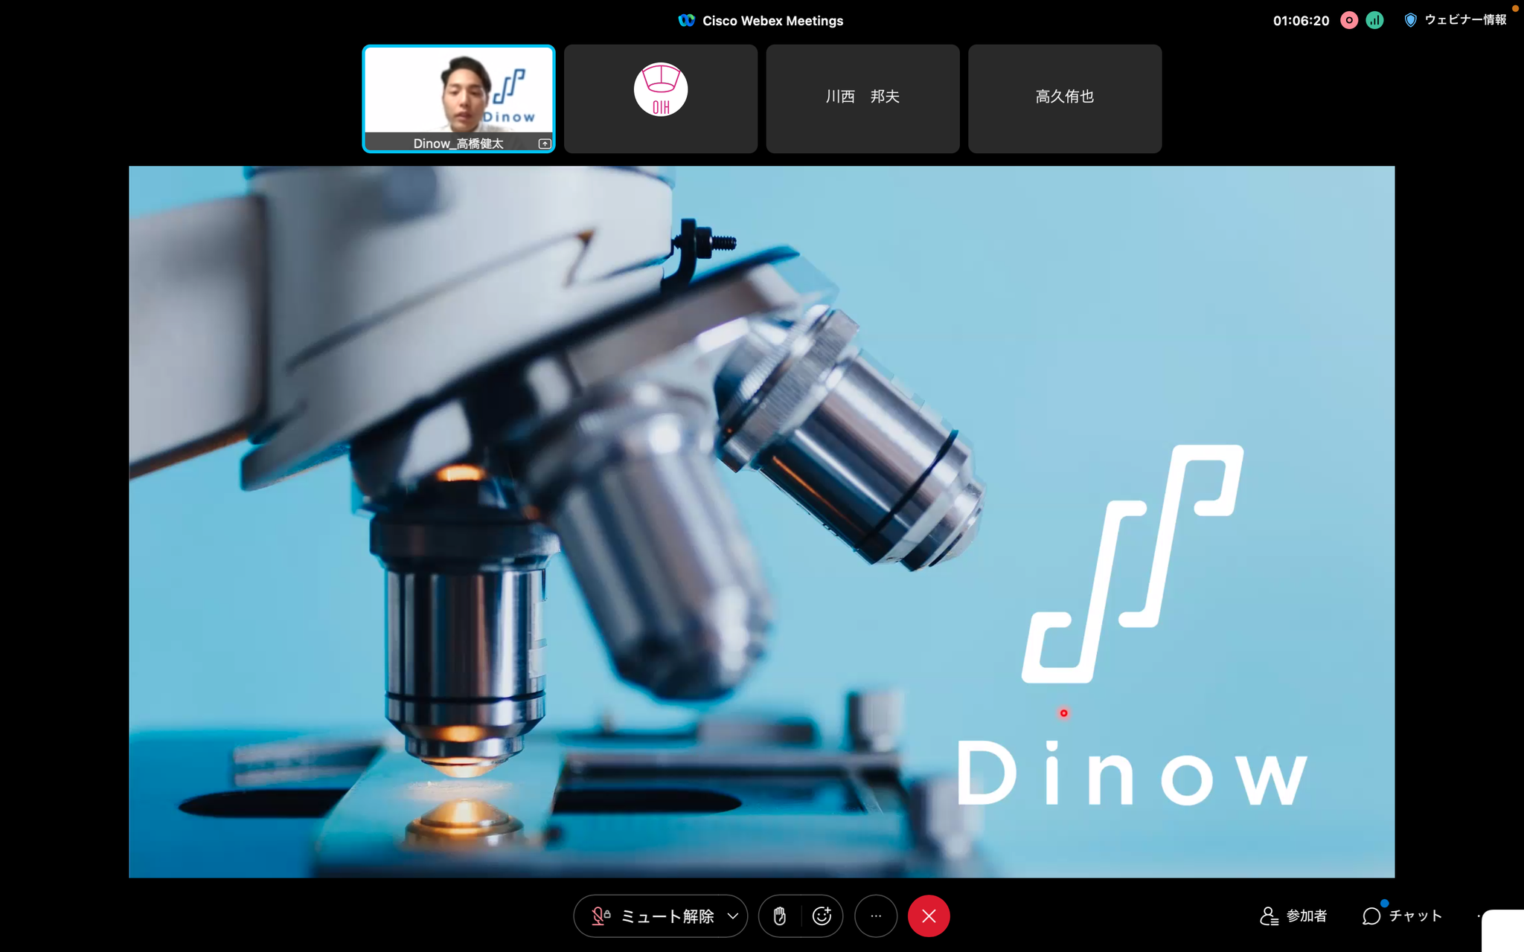Click the muted microphone icon
The image size is (1524, 952).
pyautogui.click(x=600, y=916)
